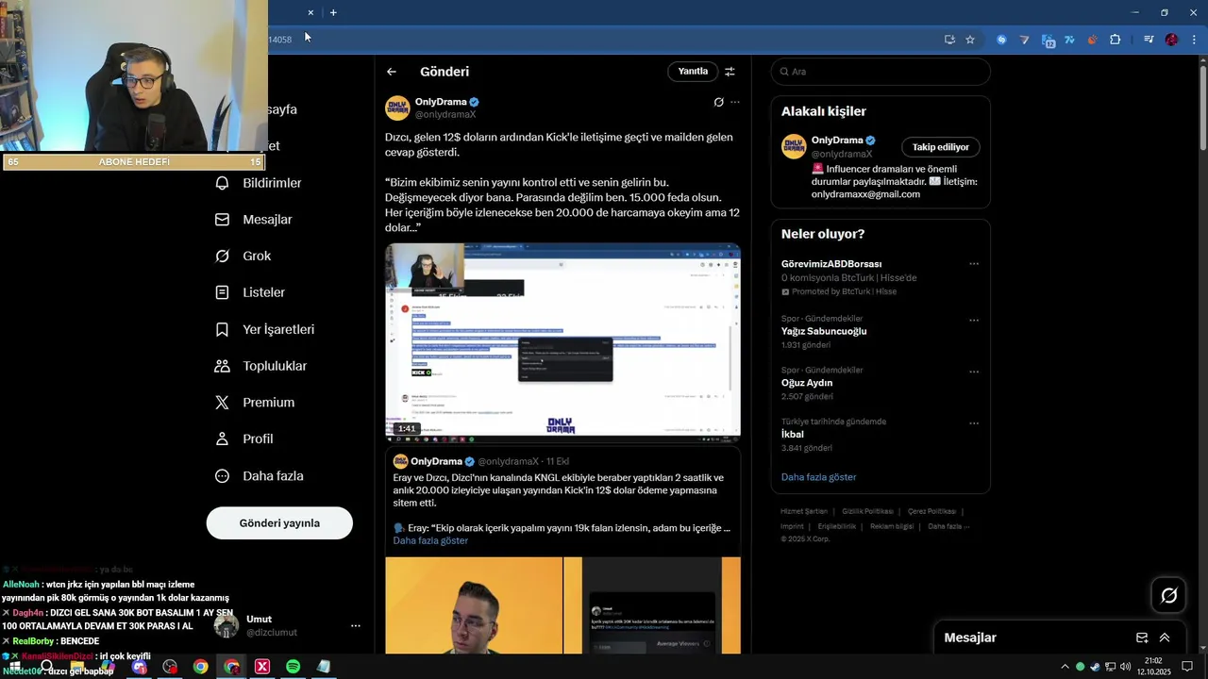Open the Chrome extensions puzzle icon
1208x679 pixels.
[1115, 40]
